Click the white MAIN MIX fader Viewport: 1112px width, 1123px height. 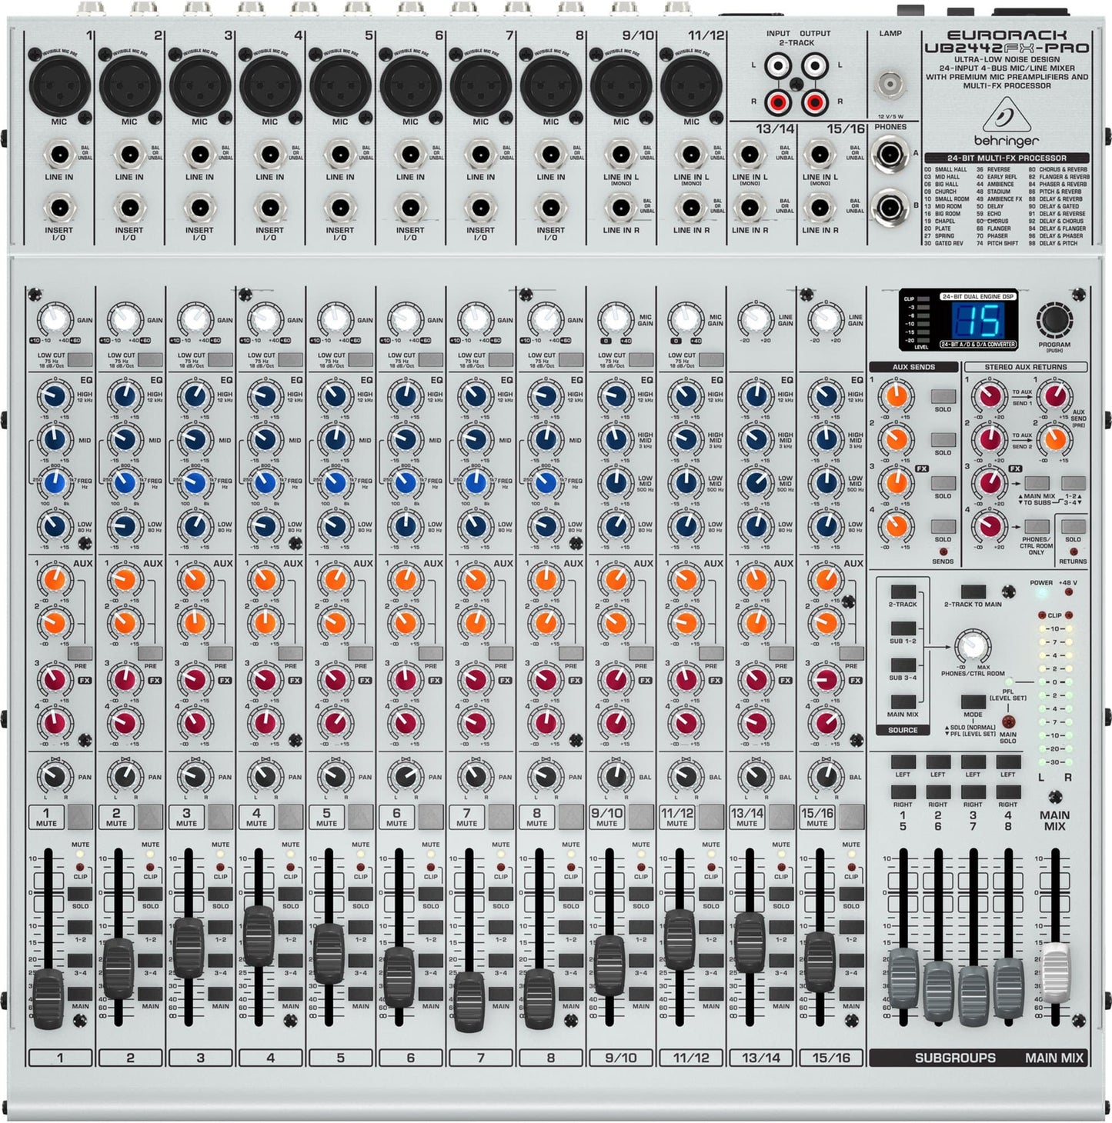pos(1055,973)
